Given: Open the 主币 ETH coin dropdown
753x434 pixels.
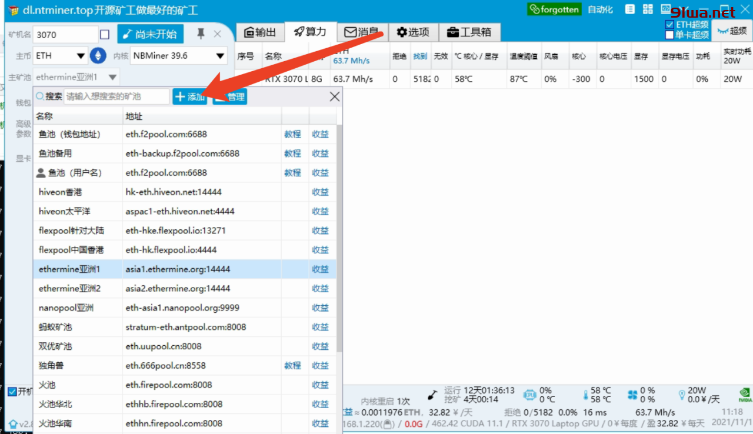Looking at the screenshot, I should pyautogui.click(x=61, y=56).
